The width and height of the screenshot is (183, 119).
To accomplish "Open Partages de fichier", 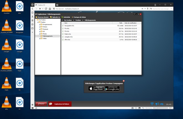I will 78,17.
